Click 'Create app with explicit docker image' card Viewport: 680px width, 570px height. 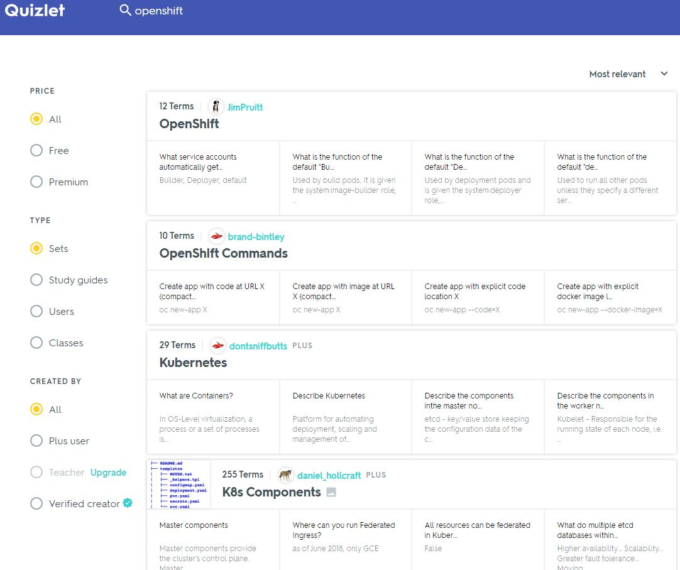pos(610,297)
